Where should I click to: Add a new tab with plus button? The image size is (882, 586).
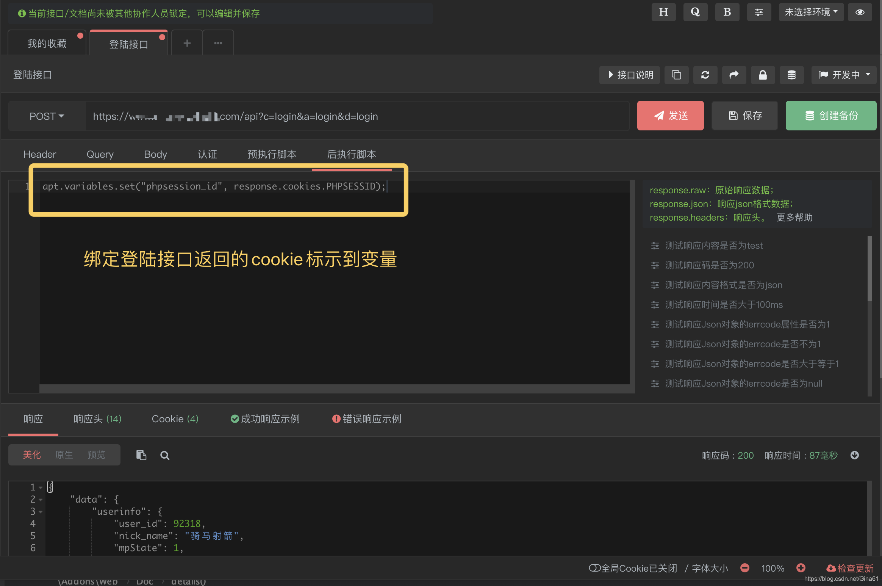[187, 43]
